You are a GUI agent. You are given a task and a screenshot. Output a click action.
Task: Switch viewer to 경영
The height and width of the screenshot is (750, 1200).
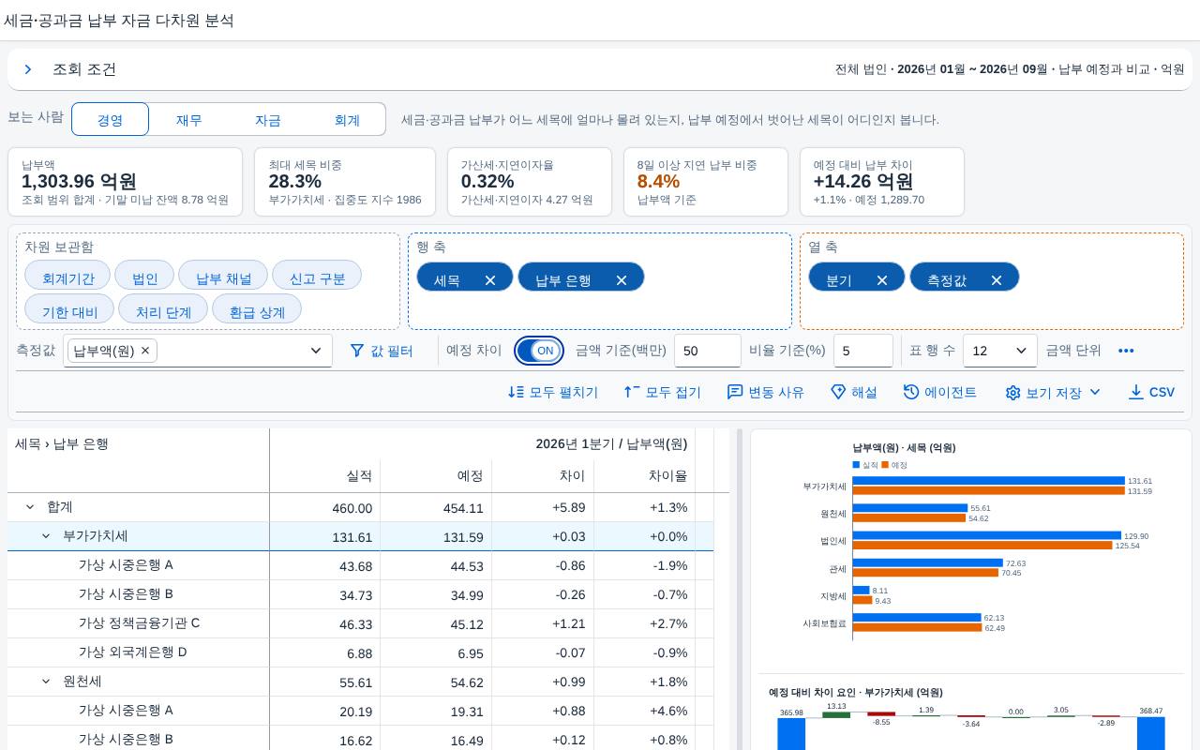click(x=111, y=119)
